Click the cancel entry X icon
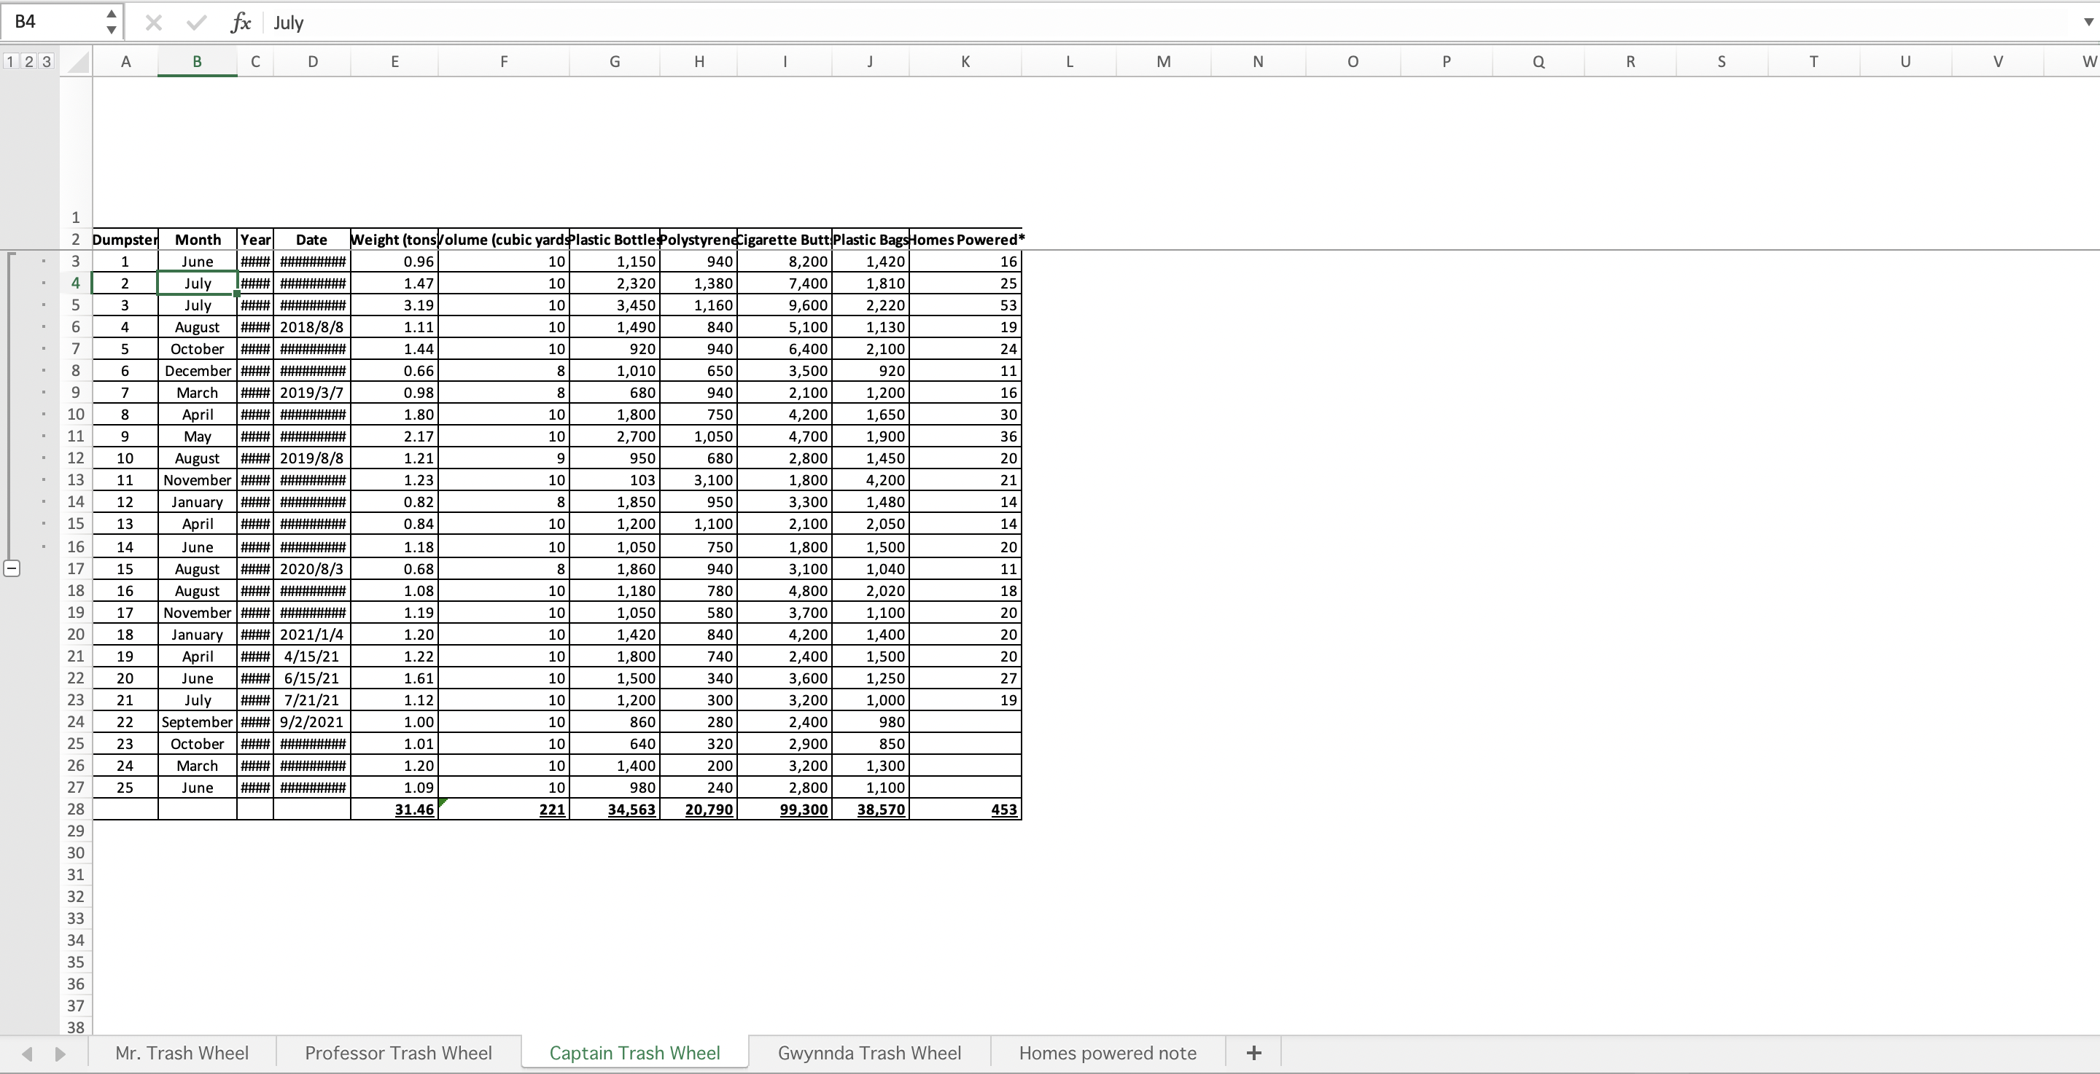The width and height of the screenshot is (2100, 1074). tap(153, 23)
